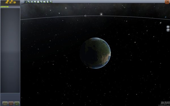Toggle the second vessel-type filter icon

point(29,2)
